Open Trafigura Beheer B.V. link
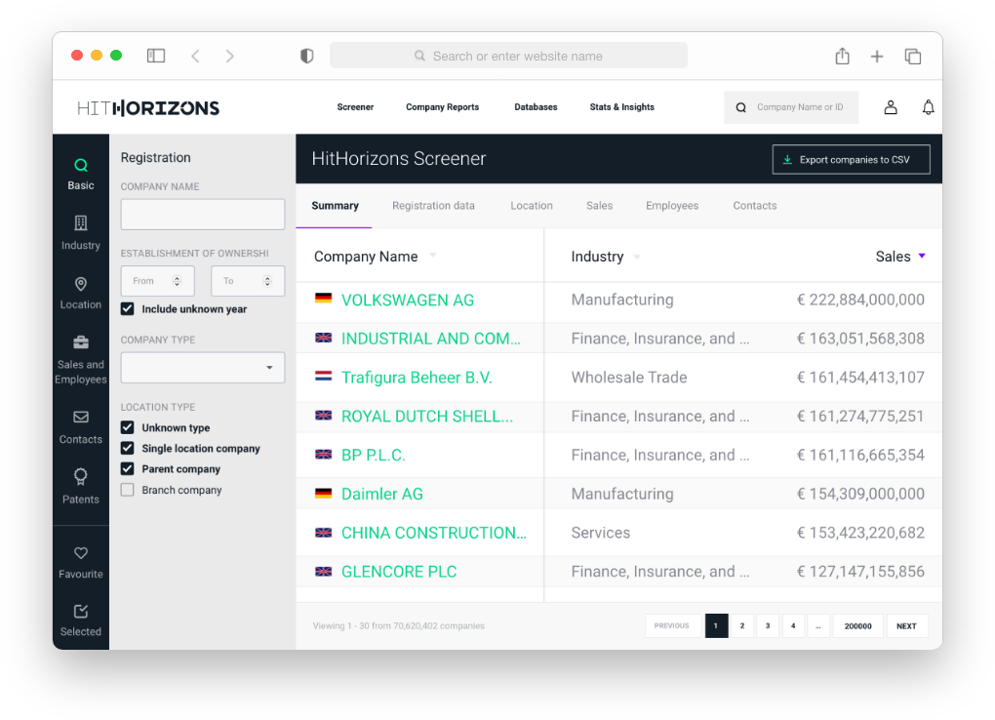995x720 pixels. coord(417,378)
